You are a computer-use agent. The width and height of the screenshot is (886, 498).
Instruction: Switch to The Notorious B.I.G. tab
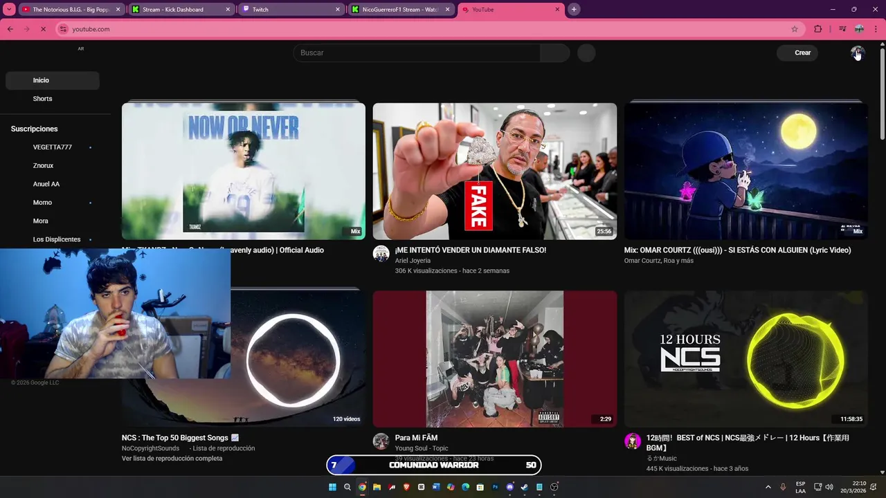pyautogui.click(x=71, y=10)
